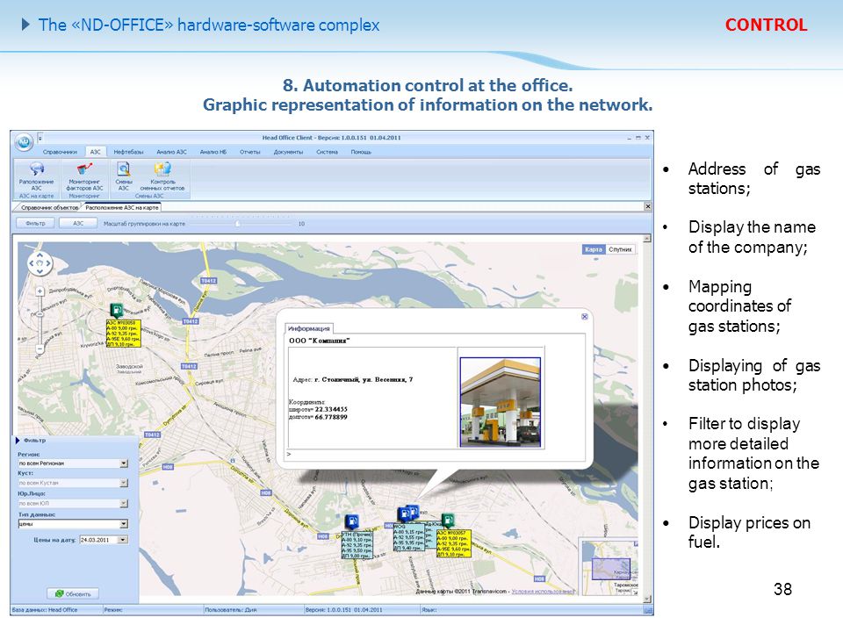Viewport: 843px width, 632px height.
Task: Click the green gas station marker АЗС №03057
Action: click(448, 520)
